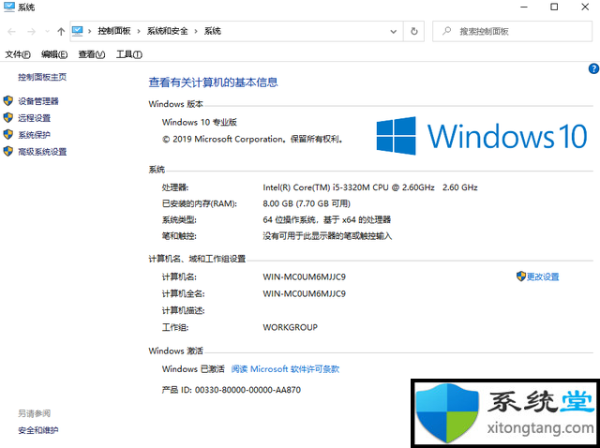This screenshot has width=600, height=448.
Task: Expand chevron before 控制面板 breadcrumb
Action: point(90,31)
